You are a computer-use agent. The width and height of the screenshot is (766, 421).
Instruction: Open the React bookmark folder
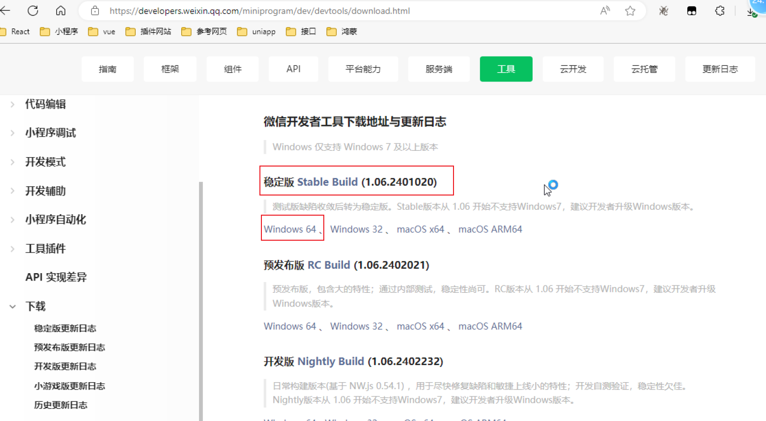click(15, 31)
